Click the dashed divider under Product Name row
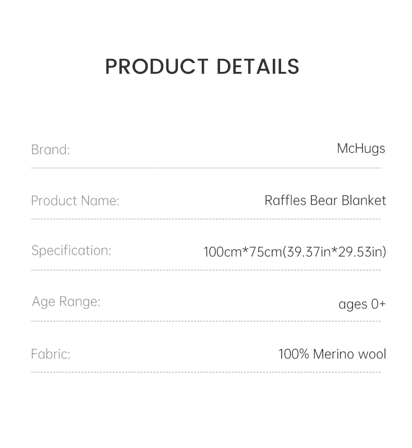This screenshot has height=448, width=412. coord(206,219)
